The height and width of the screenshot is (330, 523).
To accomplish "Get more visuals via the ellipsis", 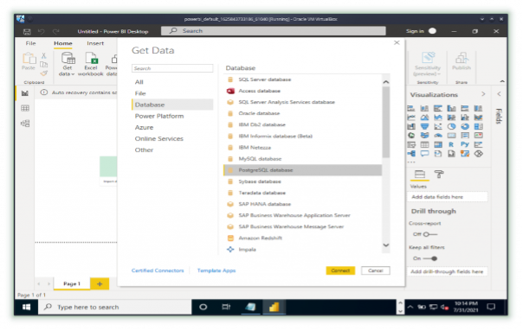I will [411, 162].
